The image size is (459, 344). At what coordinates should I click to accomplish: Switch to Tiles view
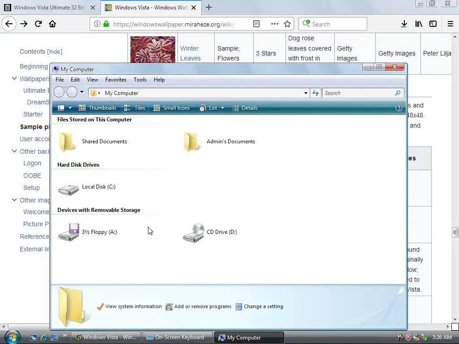pos(134,108)
